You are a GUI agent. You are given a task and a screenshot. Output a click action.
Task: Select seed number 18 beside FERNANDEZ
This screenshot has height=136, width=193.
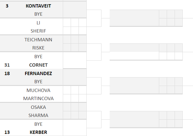click(7, 73)
